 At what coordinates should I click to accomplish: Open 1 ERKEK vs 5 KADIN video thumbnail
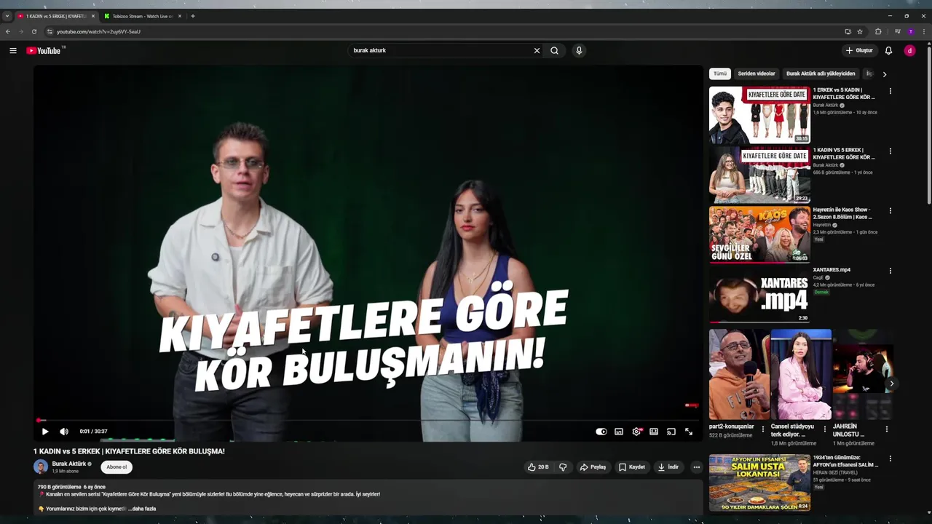(759, 115)
